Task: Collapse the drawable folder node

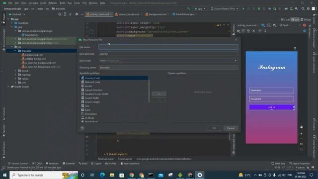Action: [15, 51]
